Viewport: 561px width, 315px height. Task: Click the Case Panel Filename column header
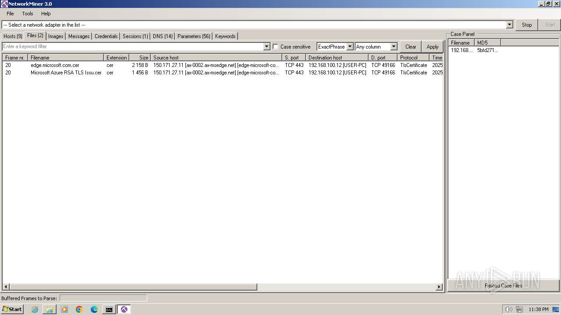point(462,43)
